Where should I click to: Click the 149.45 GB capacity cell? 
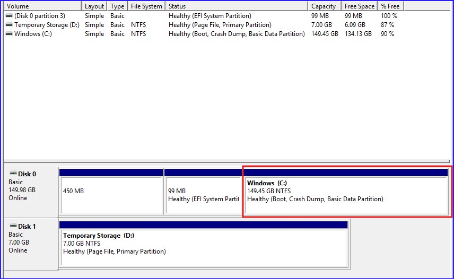click(x=325, y=34)
